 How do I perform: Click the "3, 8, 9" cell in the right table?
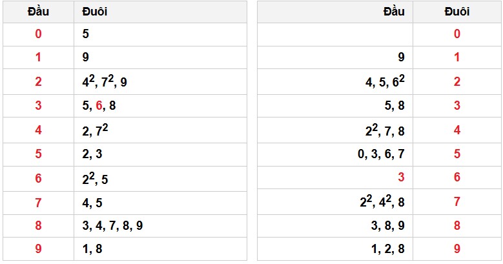coord(389,225)
